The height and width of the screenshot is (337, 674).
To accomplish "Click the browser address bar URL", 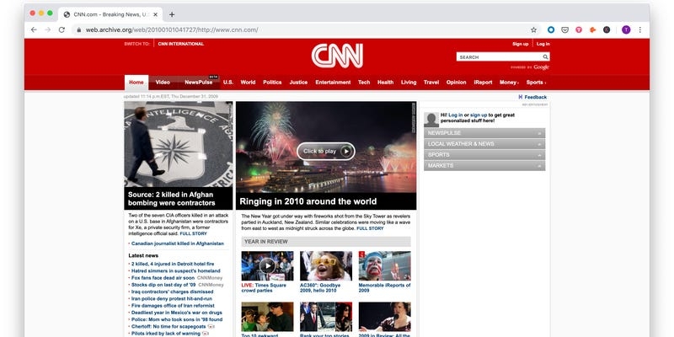I will 172,29.
